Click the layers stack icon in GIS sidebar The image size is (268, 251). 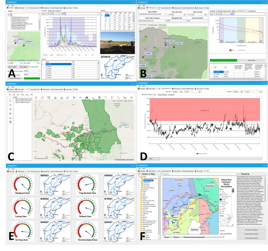[10, 113]
